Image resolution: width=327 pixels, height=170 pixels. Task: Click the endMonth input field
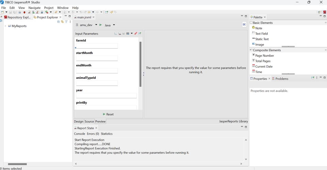point(97,71)
